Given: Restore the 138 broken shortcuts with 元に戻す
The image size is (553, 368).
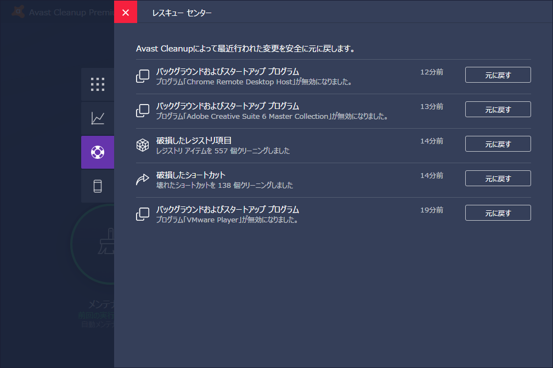Looking at the screenshot, I should coord(498,179).
